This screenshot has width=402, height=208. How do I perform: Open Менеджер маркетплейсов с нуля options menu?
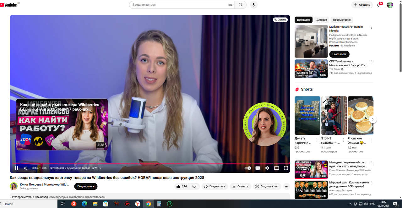click(x=372, y=163)
